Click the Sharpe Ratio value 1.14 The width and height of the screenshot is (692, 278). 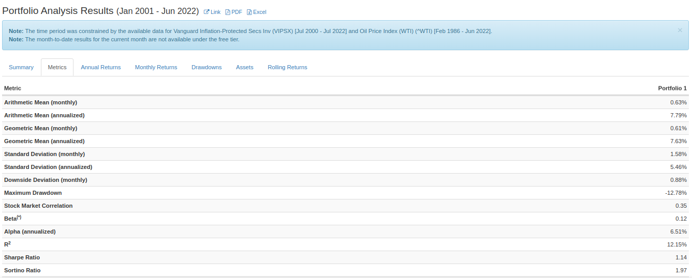(681, 257)
